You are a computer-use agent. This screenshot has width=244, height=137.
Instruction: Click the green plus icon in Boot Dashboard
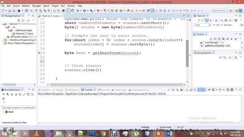(3, 98)
